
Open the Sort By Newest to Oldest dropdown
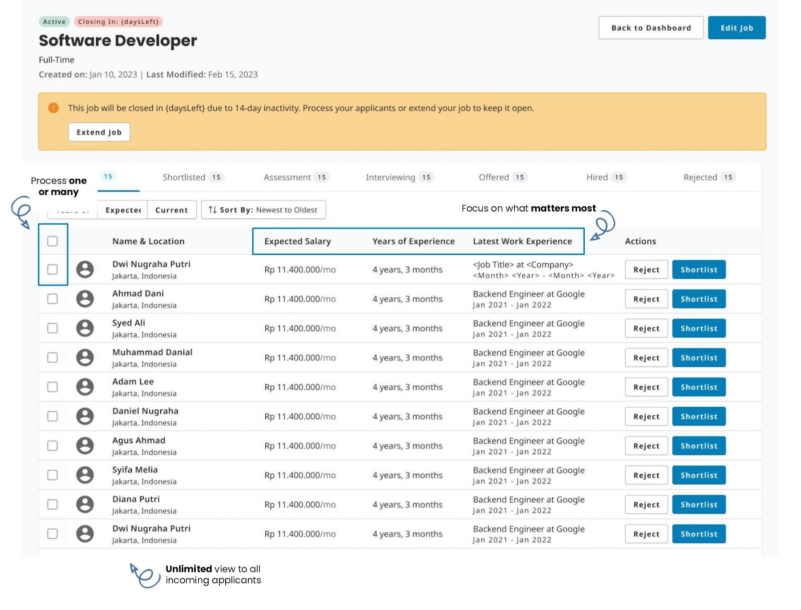tap(263, 210)
